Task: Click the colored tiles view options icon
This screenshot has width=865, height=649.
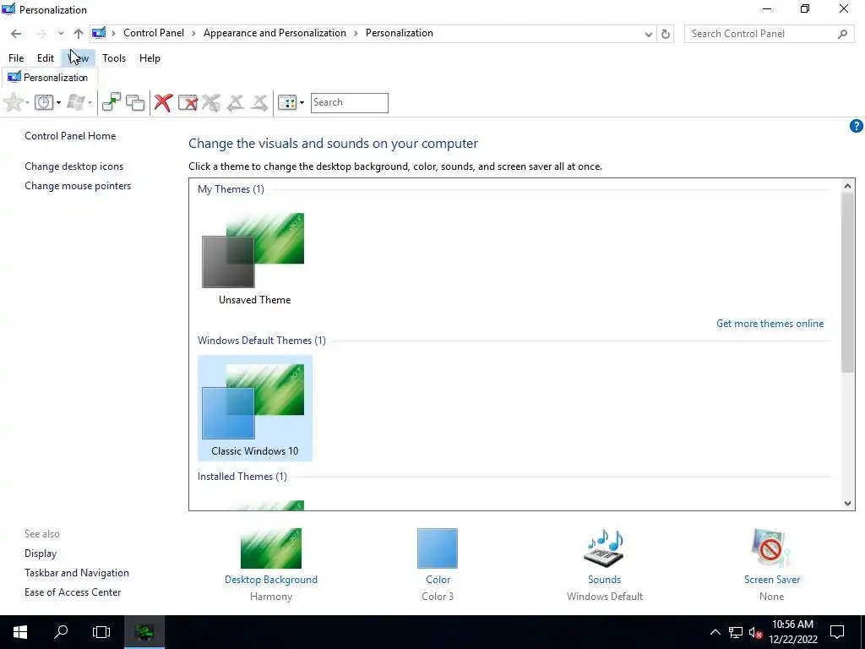Action: tap(287, 102)
